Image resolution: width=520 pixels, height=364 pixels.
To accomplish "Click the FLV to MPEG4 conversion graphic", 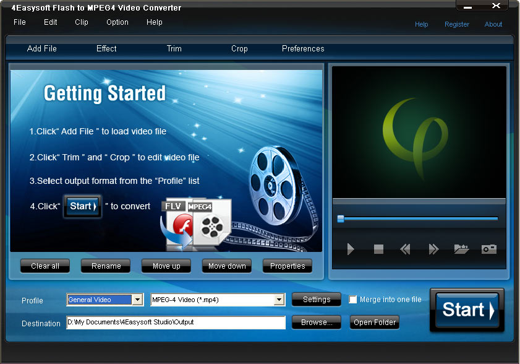I will (195, 223).
